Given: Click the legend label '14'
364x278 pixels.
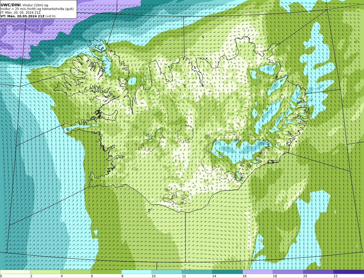Looking at the screenshot, I should tap(214, 276).
